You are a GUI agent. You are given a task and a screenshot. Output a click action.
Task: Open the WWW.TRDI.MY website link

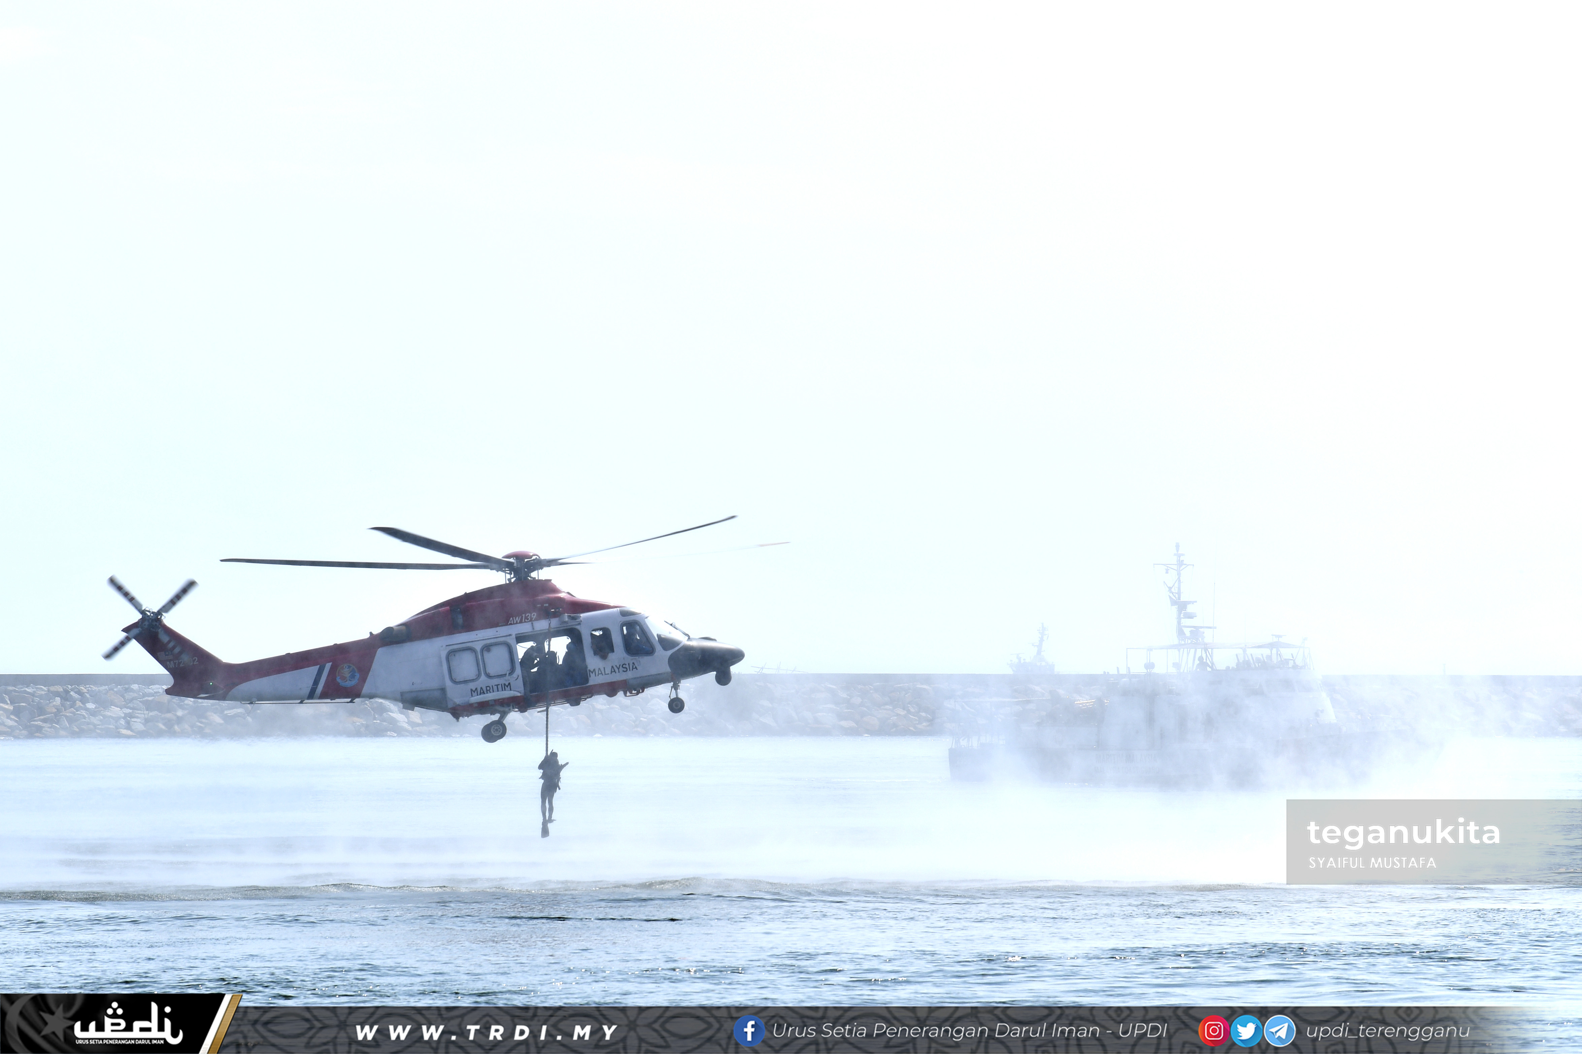pyautogui.click(x=486, y=1032)
